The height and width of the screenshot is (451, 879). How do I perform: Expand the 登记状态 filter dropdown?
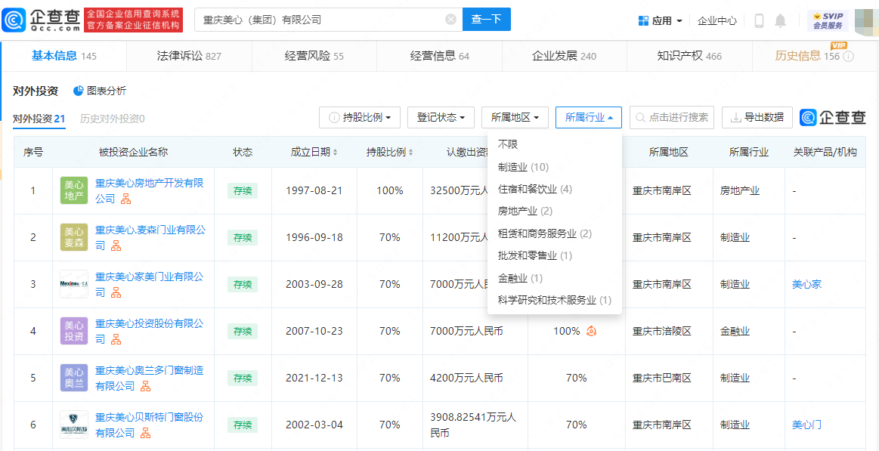click(x=441, y=117)
